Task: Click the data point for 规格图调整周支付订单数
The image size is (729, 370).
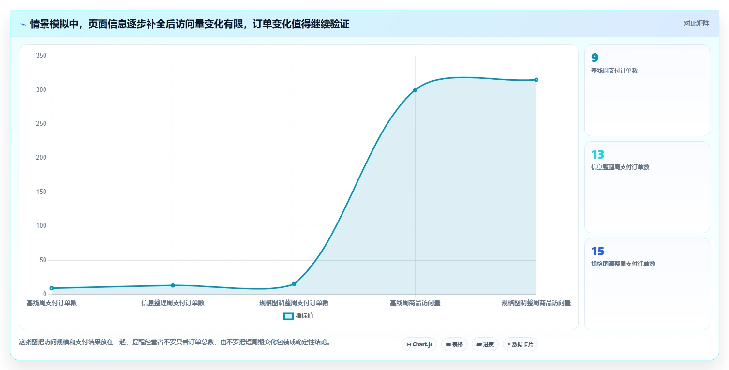Action: pyautogui.click(x=294, y=284)
